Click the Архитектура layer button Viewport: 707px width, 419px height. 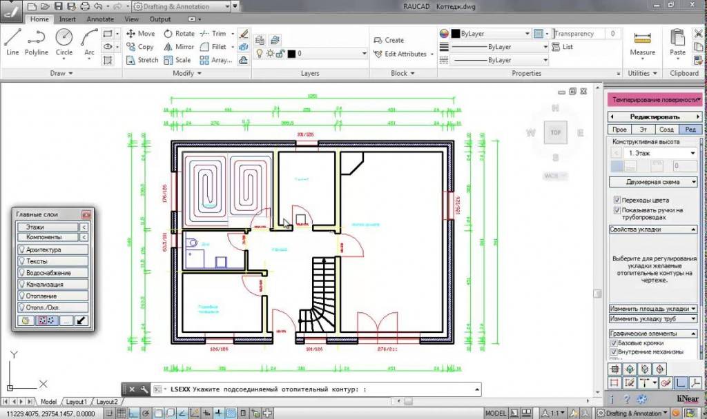[x=53, y=249]
